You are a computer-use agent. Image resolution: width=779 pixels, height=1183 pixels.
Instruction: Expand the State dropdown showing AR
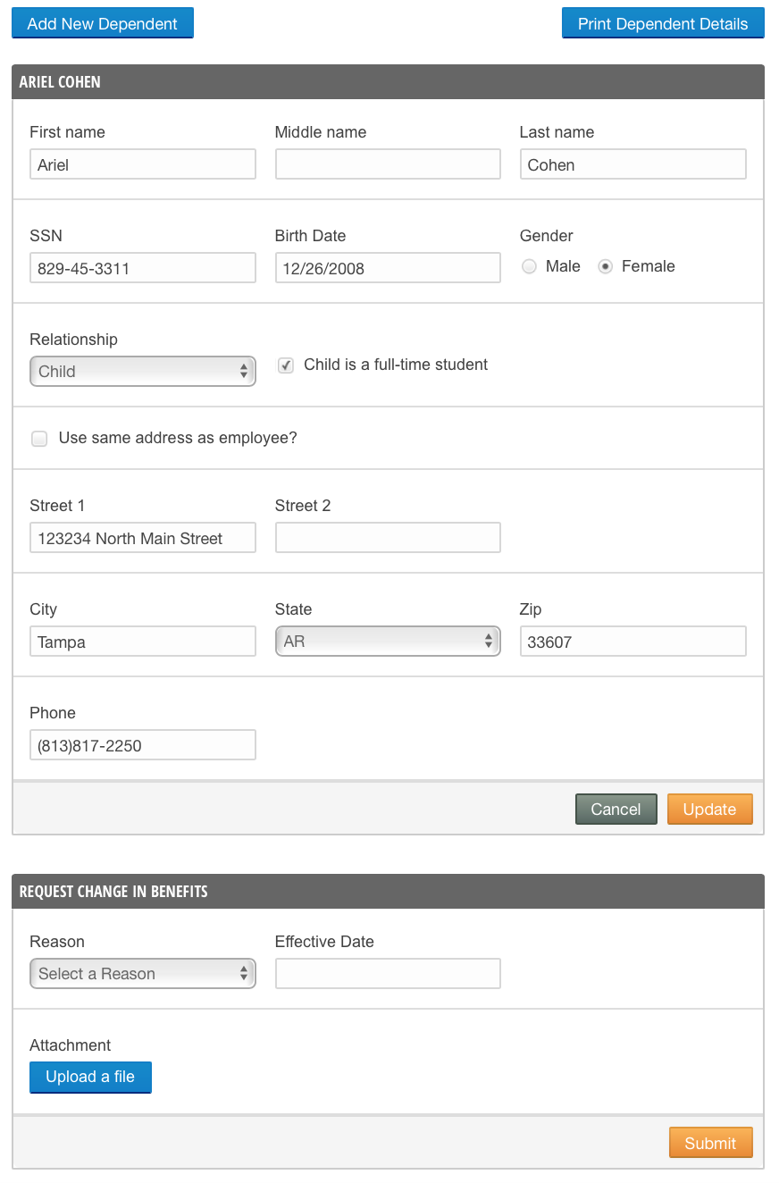pyautogui.click(x=388, y=642)
